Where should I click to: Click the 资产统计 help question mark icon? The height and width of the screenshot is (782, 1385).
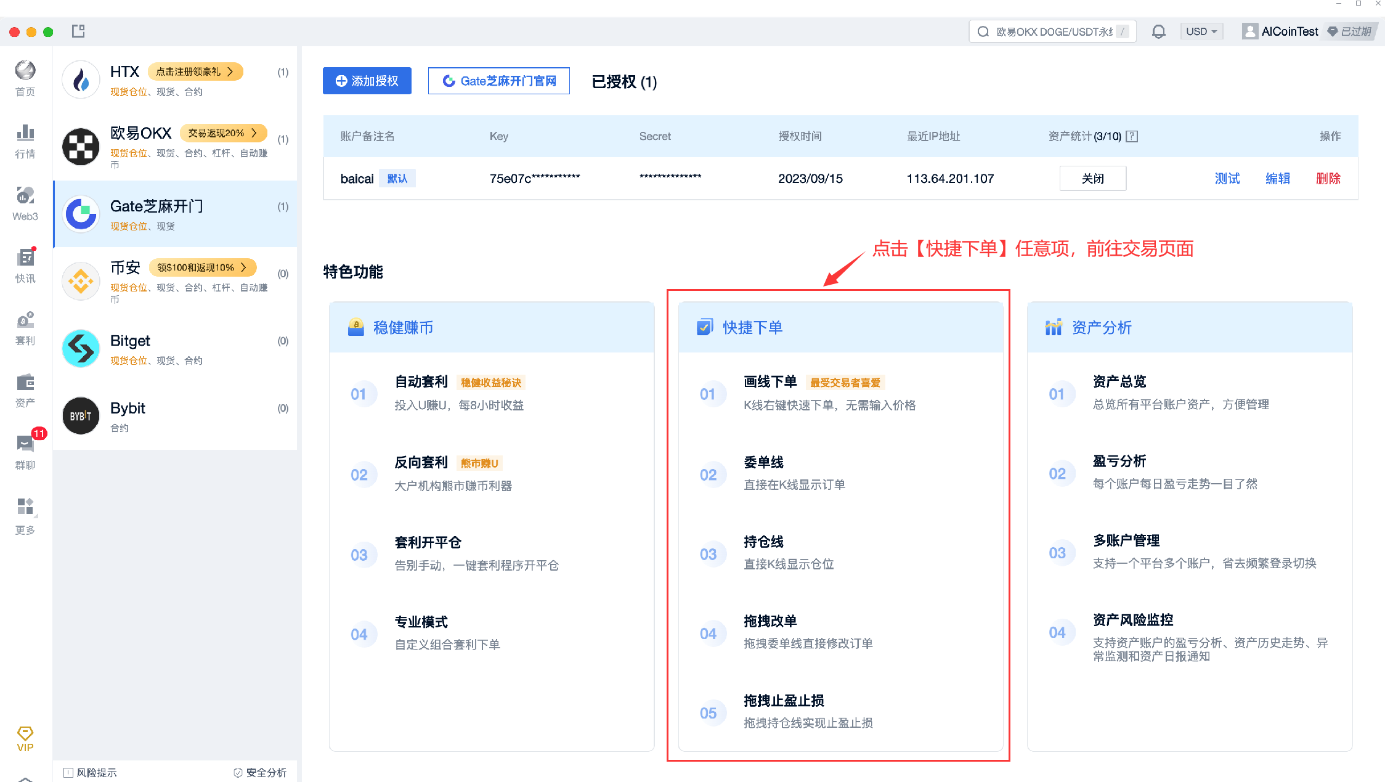click(x=1132, y=136)
